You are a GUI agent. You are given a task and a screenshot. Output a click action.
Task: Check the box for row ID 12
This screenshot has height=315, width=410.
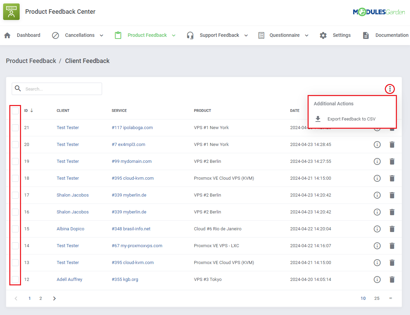[15, 280]
